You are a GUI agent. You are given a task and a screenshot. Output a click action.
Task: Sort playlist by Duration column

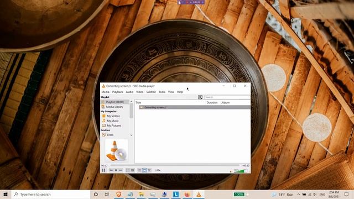pos(212,102)
